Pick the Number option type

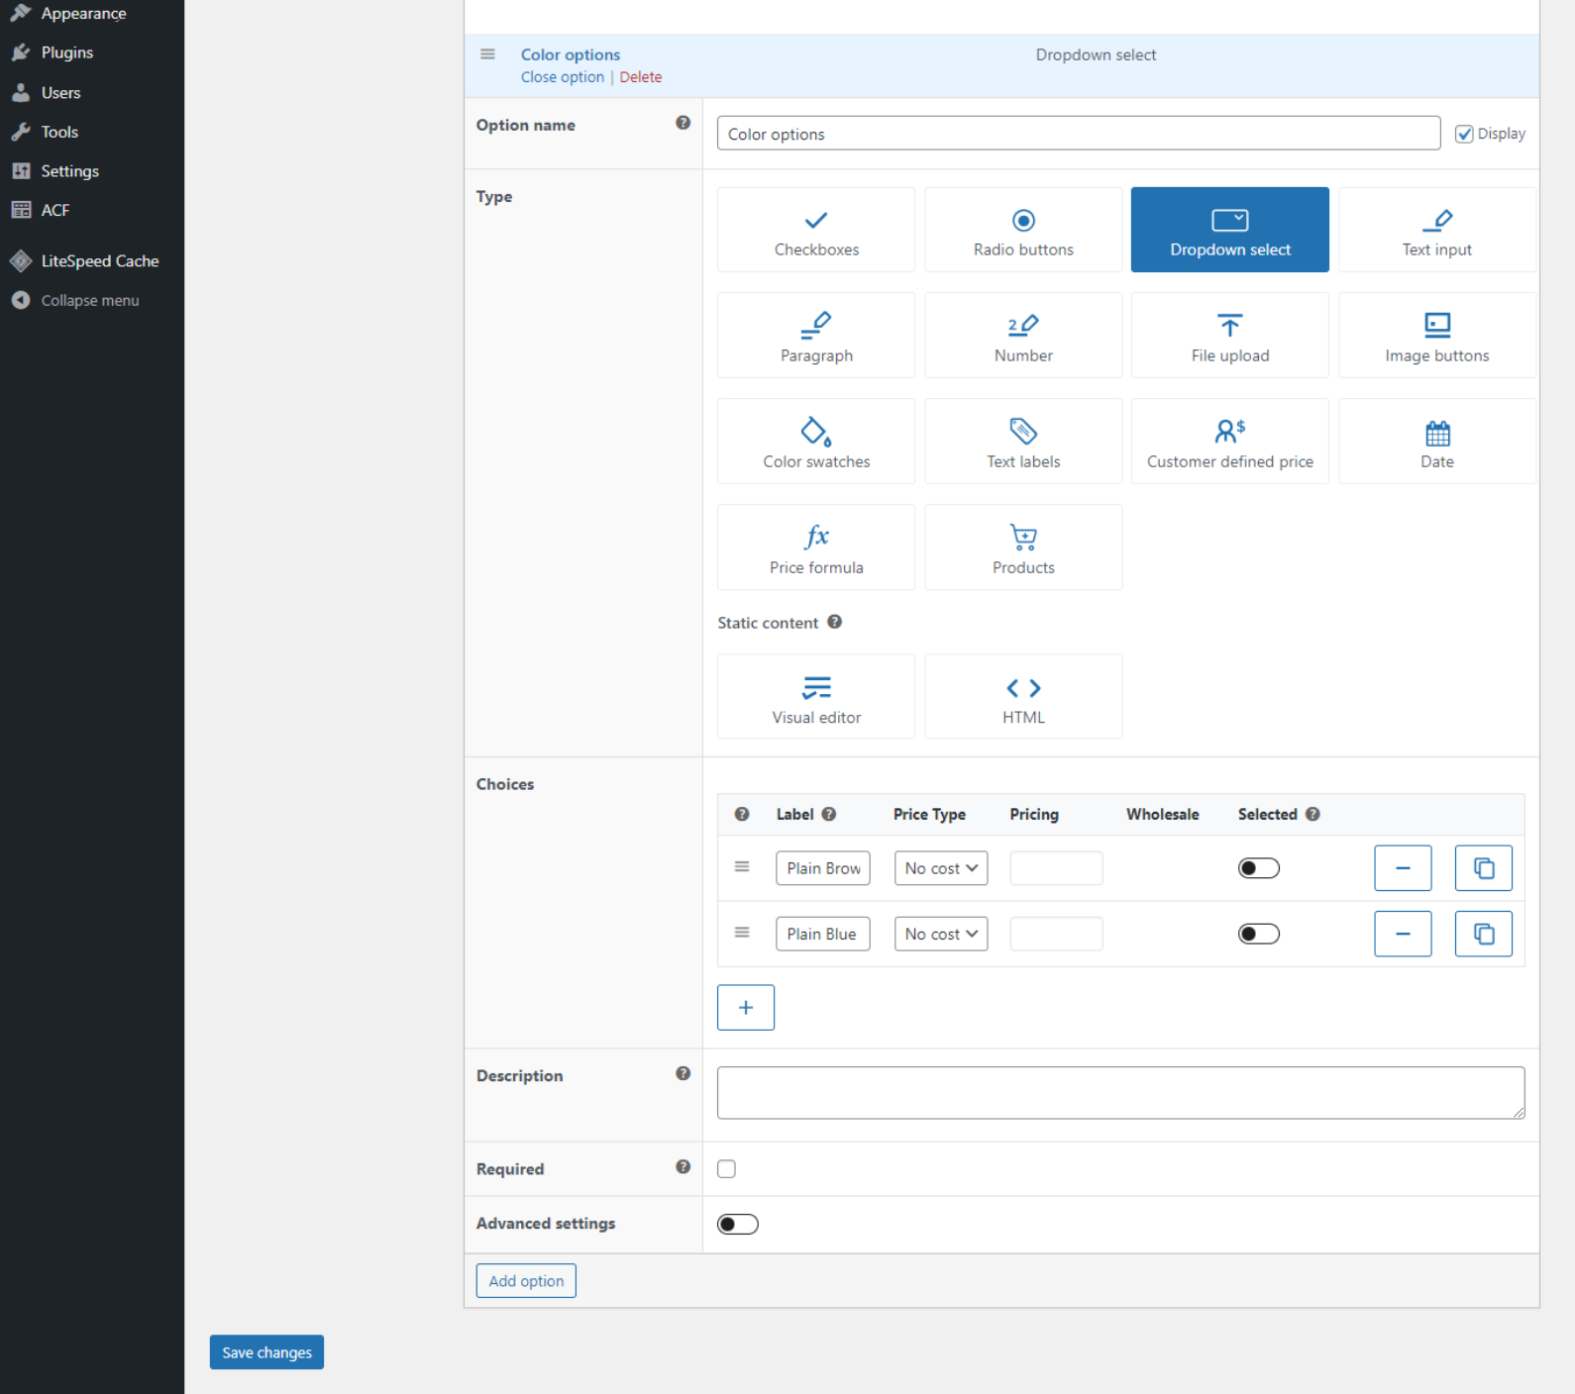pos(1023,336)
